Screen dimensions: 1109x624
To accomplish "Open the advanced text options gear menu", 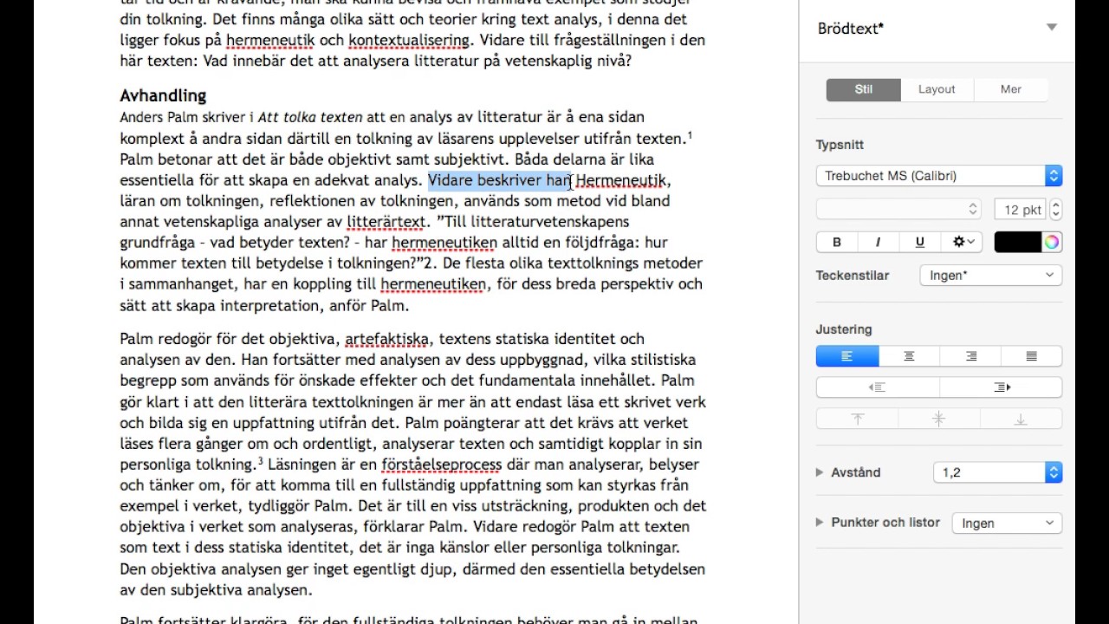I will 963,243.
